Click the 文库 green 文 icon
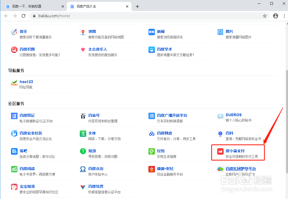The width and height of the screenshot is (288, 199). (x=83, y=134)
